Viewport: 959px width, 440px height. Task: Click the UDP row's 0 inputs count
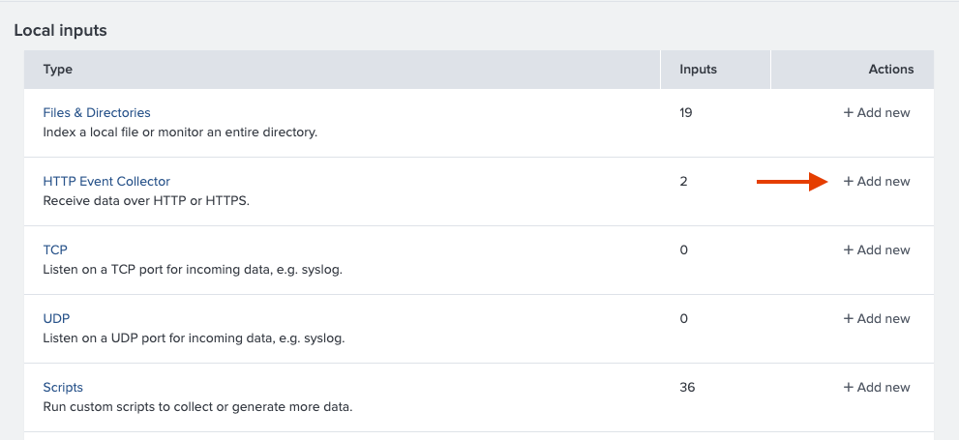tap(683, 319)
